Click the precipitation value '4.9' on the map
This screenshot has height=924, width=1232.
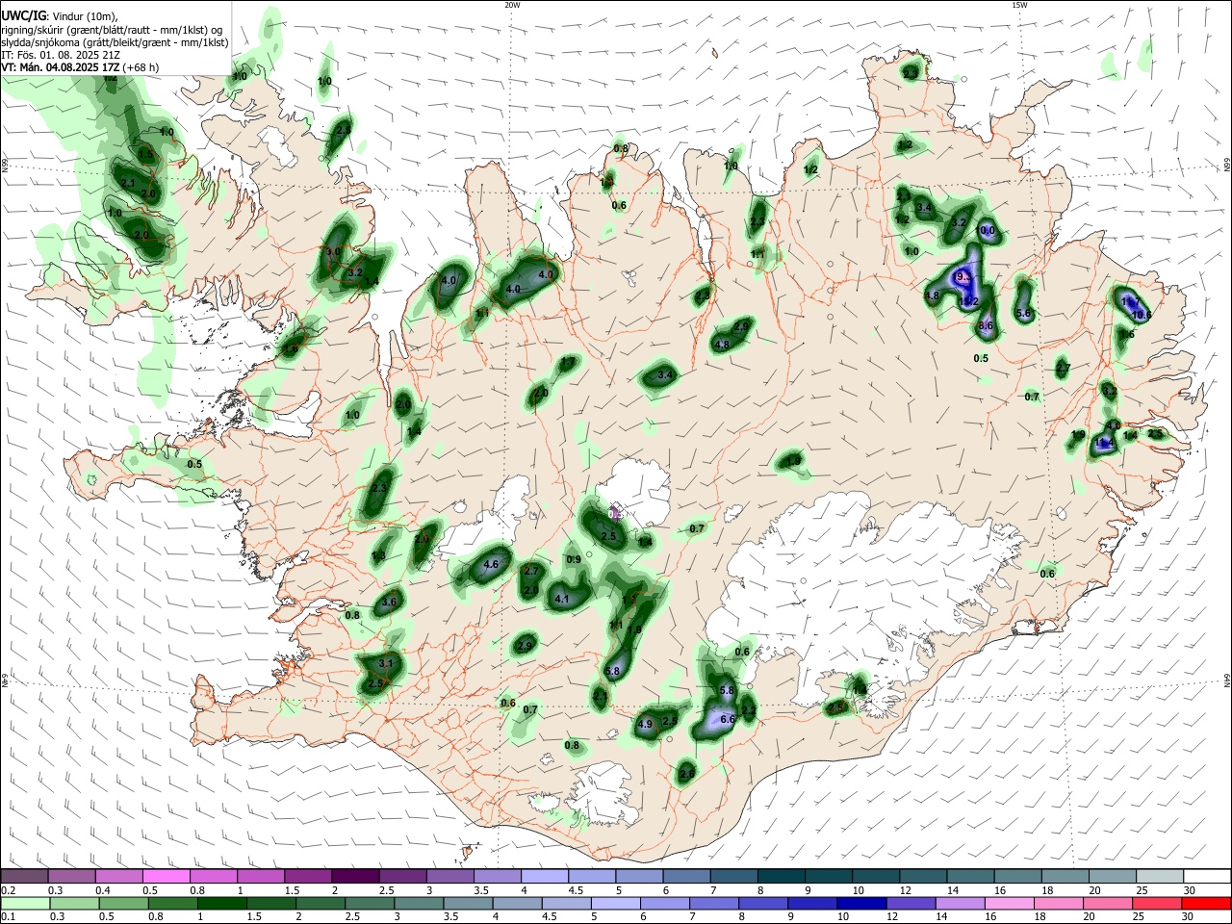tap(646, 724)
